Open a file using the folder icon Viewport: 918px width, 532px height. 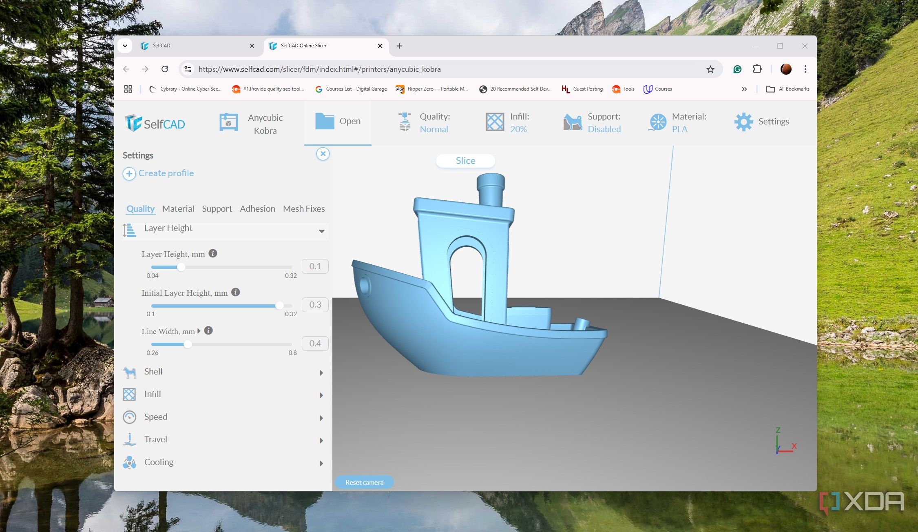point(325,121)
